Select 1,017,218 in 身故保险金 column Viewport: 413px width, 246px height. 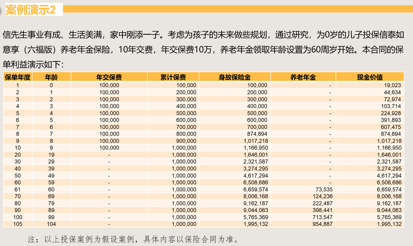pyautogui.click(x=256, y=141)
